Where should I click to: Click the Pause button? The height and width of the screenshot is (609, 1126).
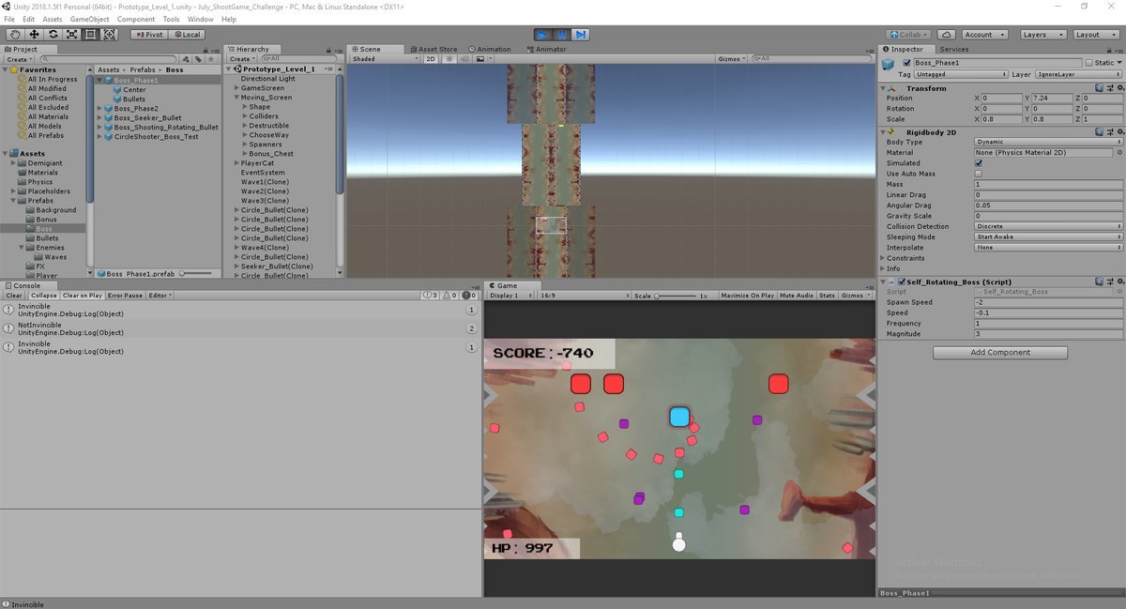(x=561, y=35)
